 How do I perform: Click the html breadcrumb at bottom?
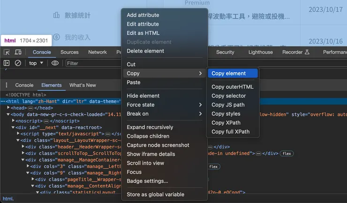tap(8, 199)
